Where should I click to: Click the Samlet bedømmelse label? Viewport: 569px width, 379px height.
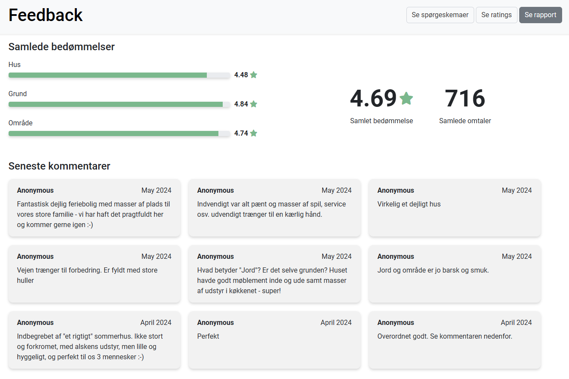381,121
